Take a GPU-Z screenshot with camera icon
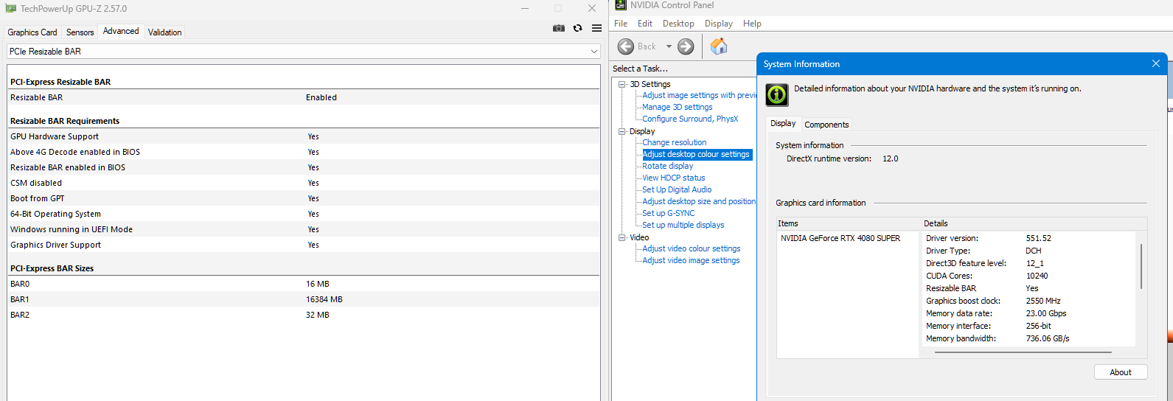The height and width of the screenshot is (401, 1173). 559,28
